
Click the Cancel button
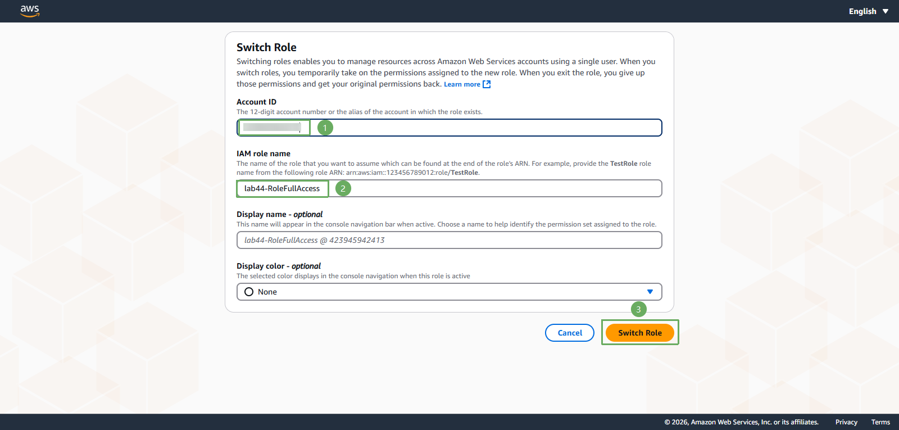pyautogui.click(x=570, y=333)
